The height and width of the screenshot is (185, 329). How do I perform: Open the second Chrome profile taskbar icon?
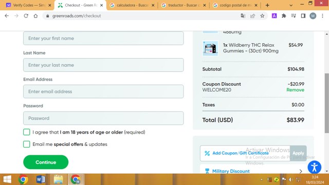pos(76,179)
